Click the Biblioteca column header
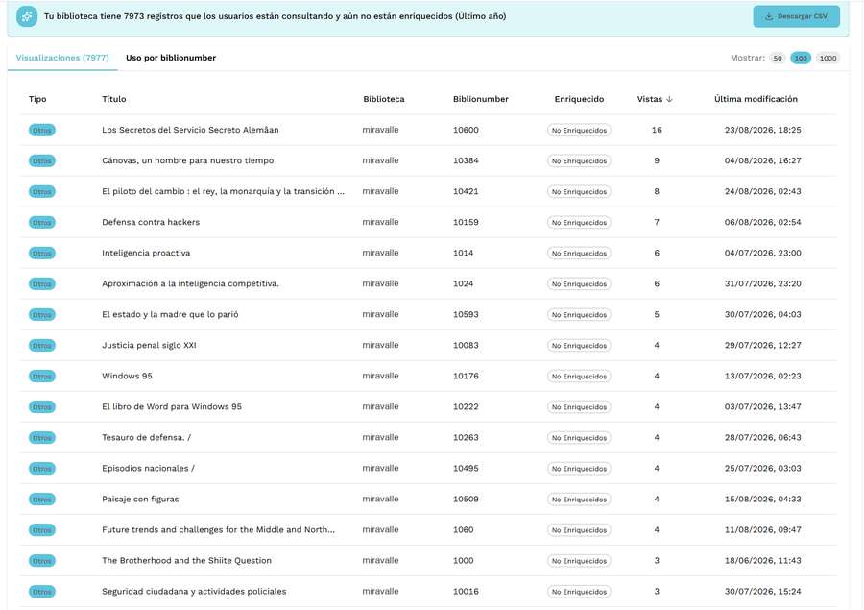864x610 pixels. (x=383, y=99)
